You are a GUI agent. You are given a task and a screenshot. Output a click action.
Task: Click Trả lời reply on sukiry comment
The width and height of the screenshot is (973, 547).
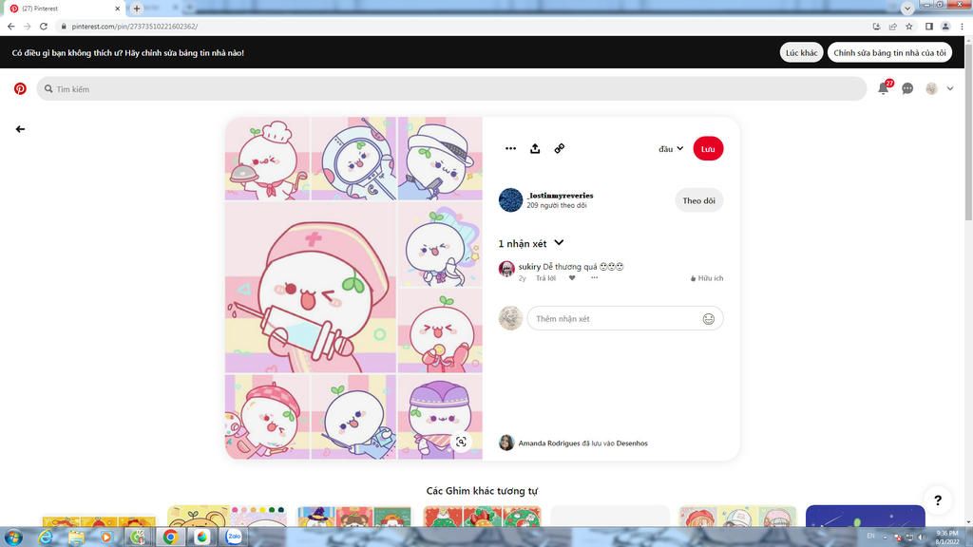pos(545,278)
